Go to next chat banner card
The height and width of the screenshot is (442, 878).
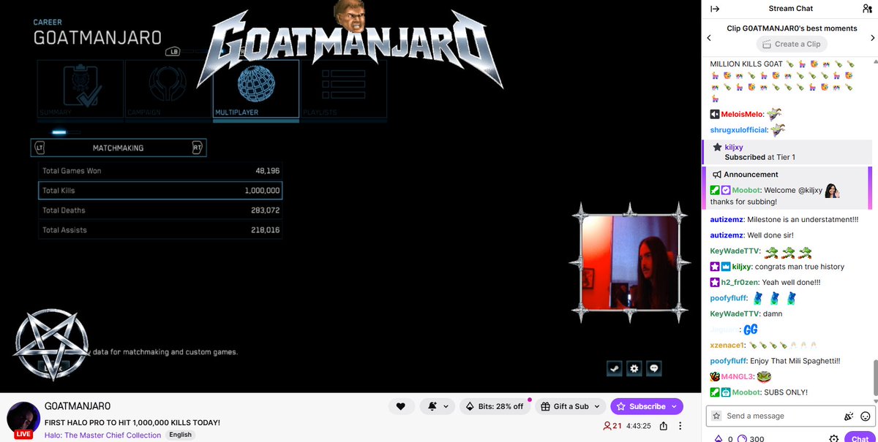(872, 38)
